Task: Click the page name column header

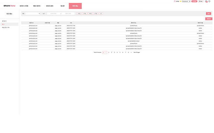Action: (x=200, y=23)
